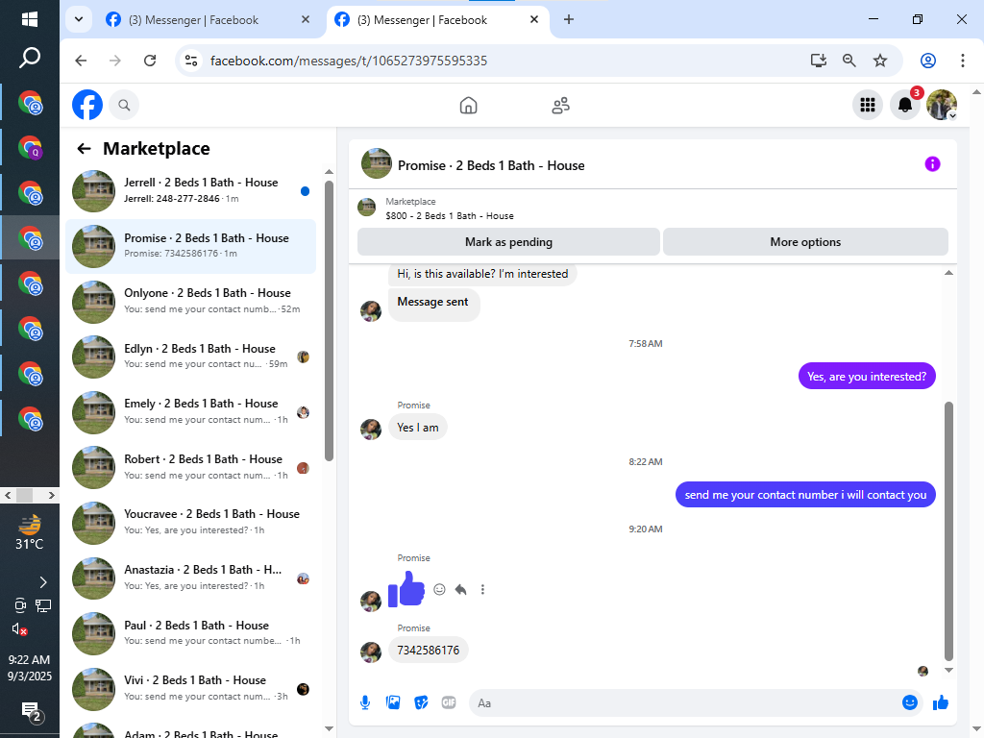
Task: Open conversation information purple icon
Action: [x=932, y=163]
